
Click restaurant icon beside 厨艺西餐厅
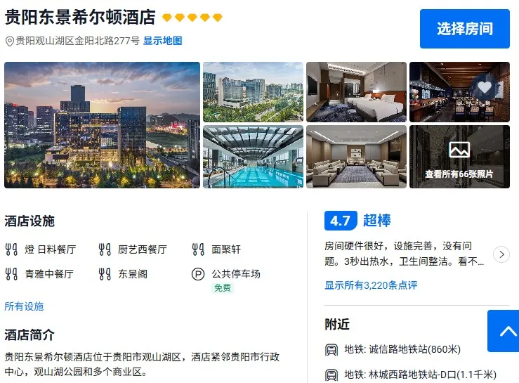[x=105, y=249]
